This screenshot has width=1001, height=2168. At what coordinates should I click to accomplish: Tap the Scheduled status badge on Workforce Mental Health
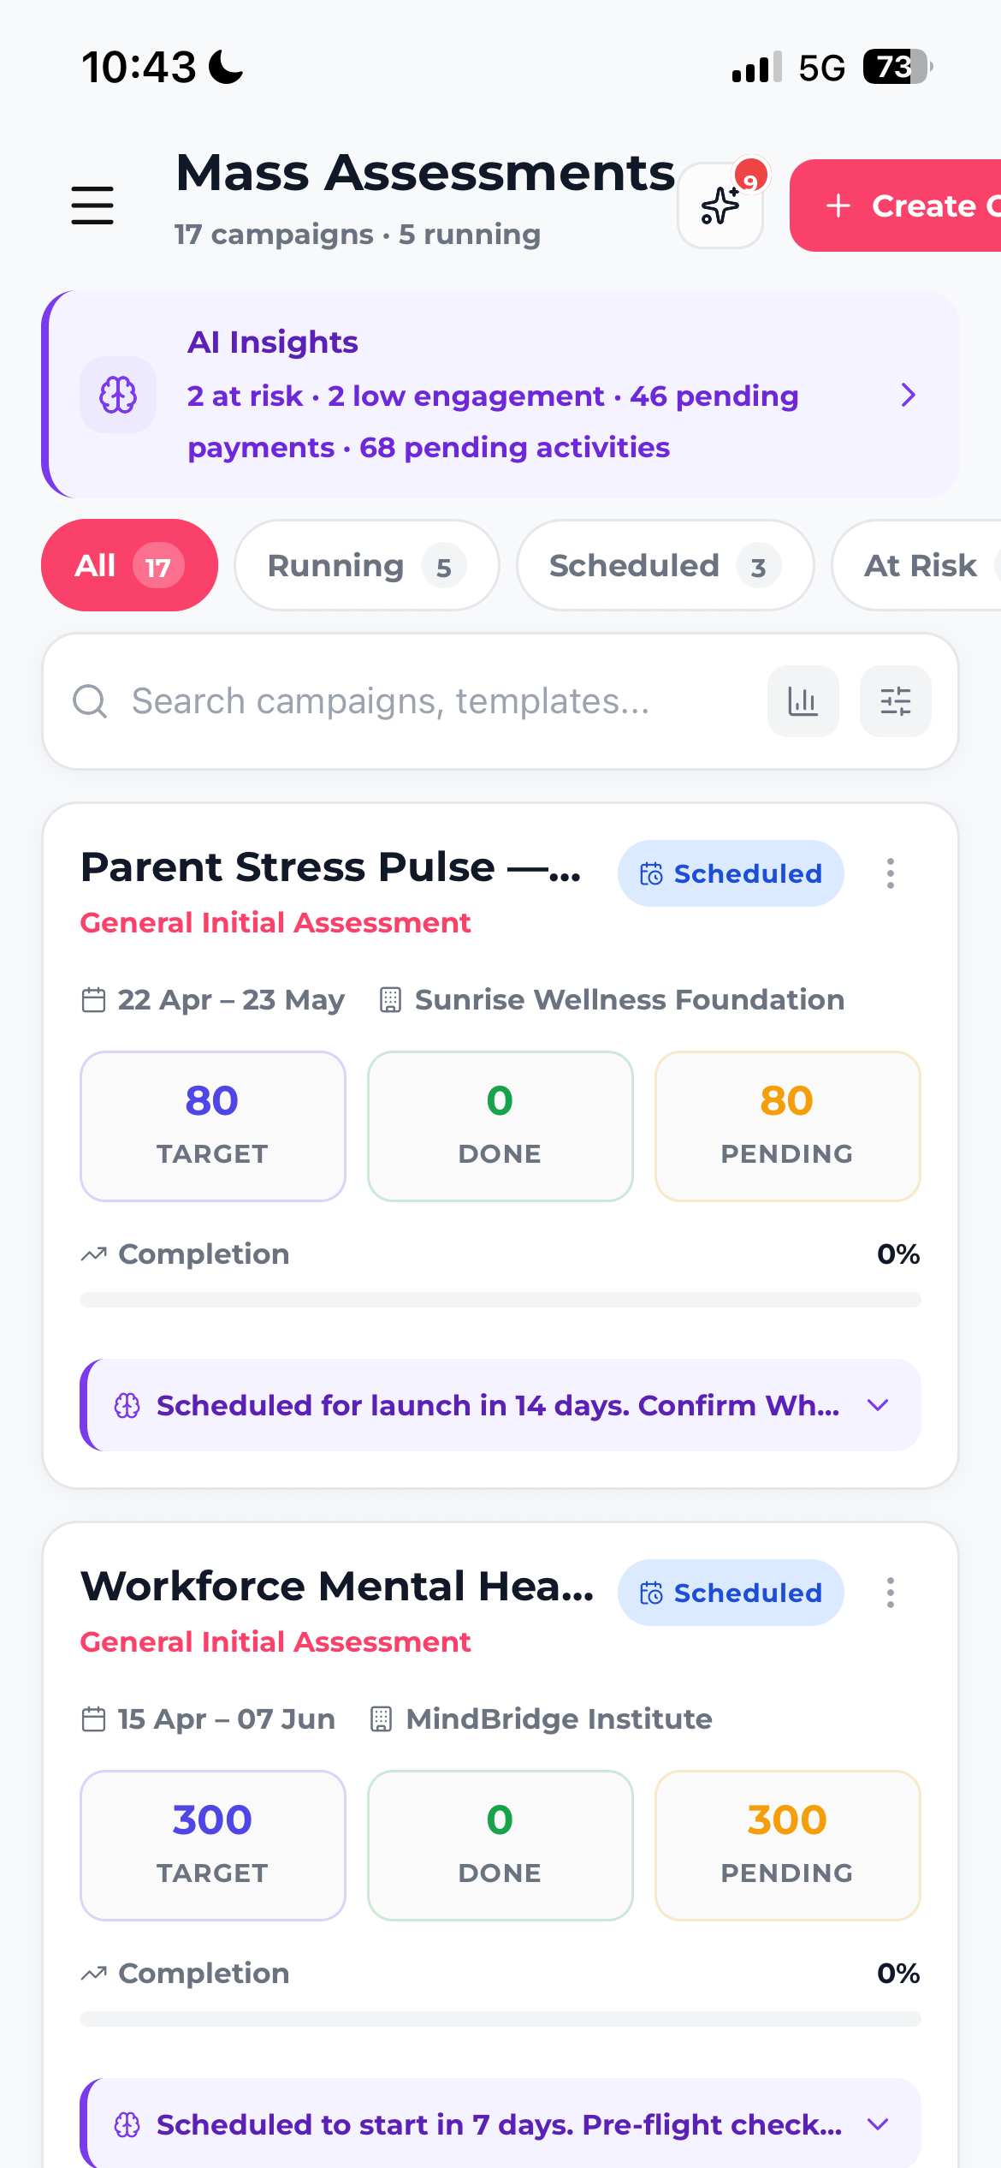(731, 1593)
